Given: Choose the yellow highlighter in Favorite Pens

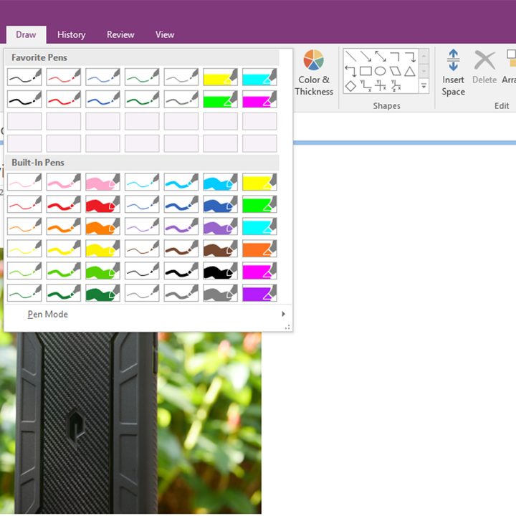Looking at the screenshot, I should 220,77.
